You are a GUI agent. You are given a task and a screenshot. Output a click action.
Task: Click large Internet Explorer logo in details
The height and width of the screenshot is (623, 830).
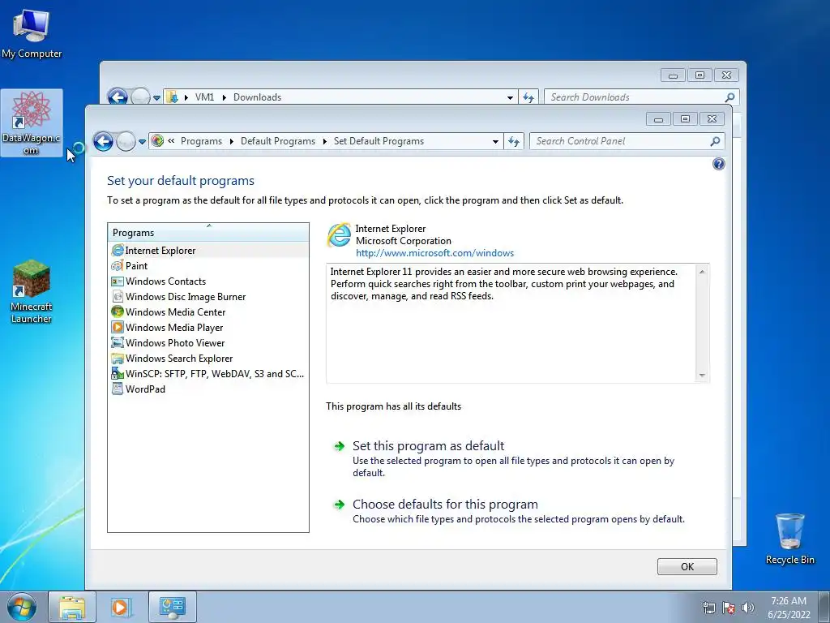click(x=339, y=234)
